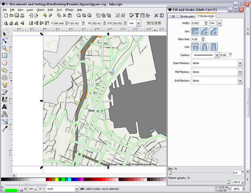
Task: Select the Spiral tool
Action: pos(4,77)
